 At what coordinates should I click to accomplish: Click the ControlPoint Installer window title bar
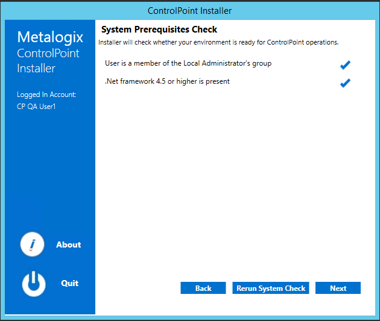189,10
